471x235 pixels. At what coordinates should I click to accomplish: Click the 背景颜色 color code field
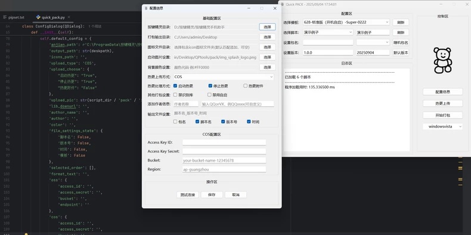point(215,67)
